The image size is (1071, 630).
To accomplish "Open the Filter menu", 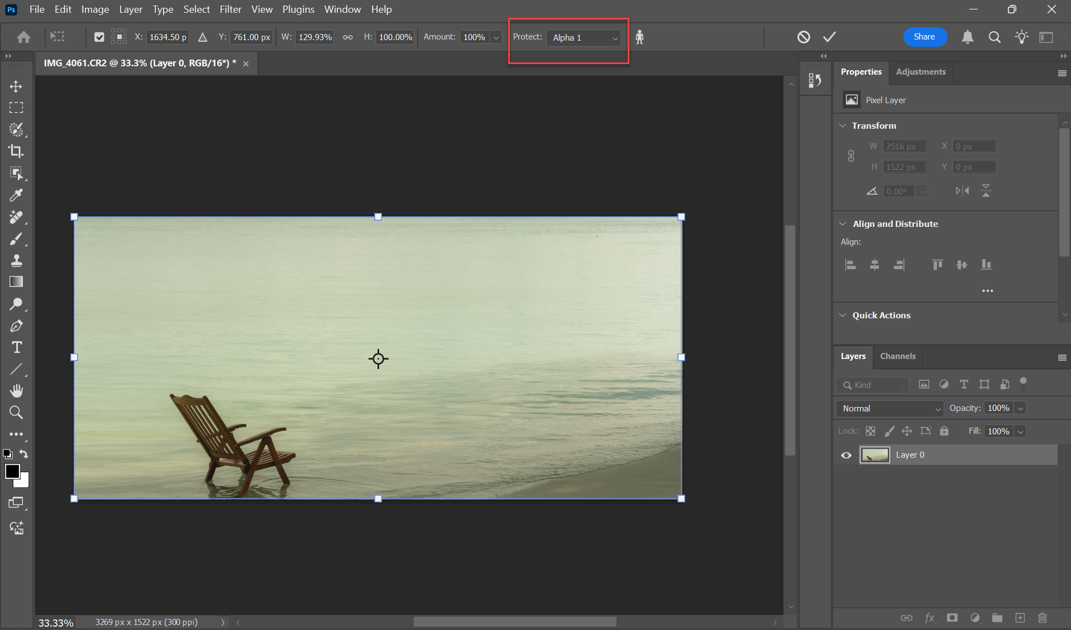I will point(230,9).
